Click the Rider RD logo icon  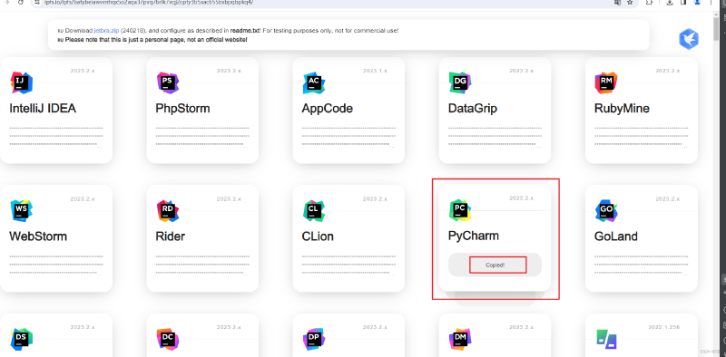click(x=168, y=211)
